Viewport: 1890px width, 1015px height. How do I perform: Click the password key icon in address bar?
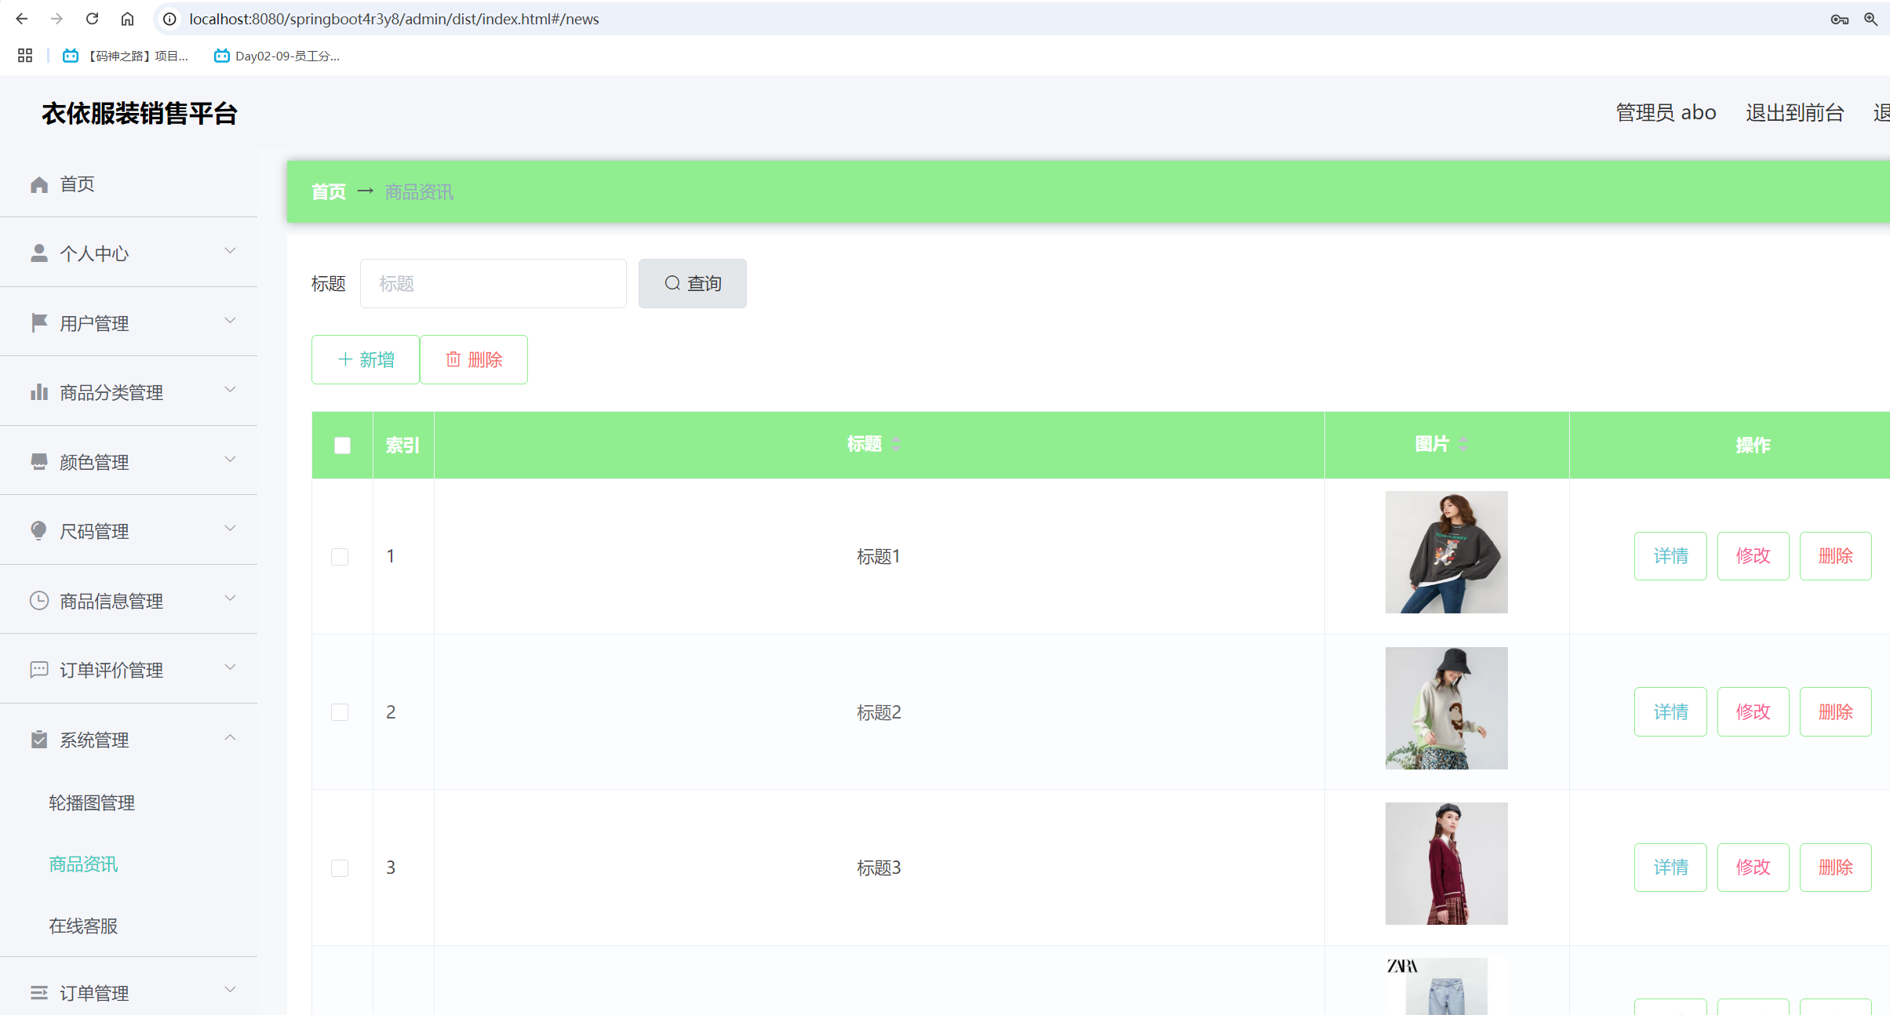[x=1839, y=19]
